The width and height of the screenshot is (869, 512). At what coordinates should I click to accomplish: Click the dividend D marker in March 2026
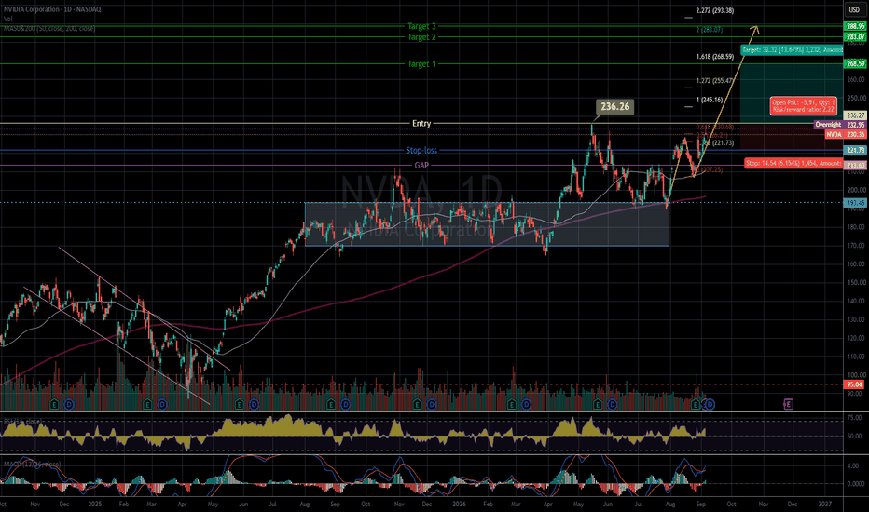click(526, 405)
